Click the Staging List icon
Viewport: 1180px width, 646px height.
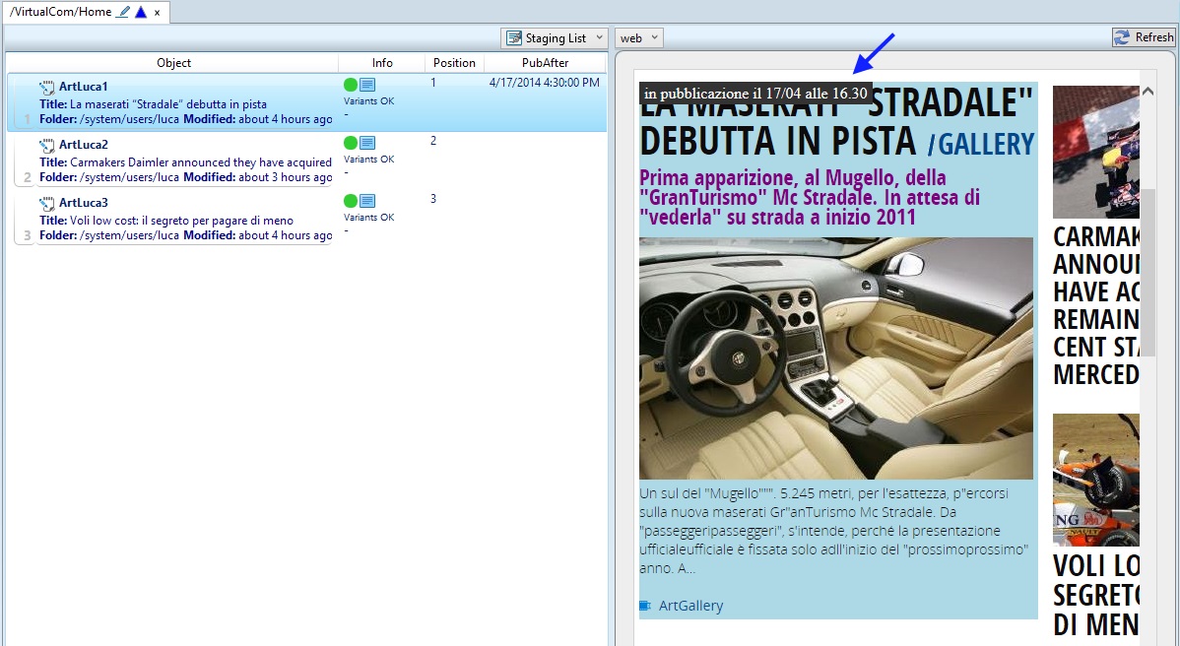coord(514,37)
